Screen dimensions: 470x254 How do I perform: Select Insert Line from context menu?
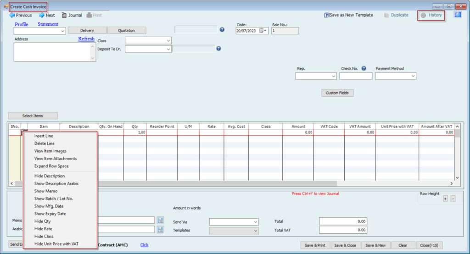44,136
